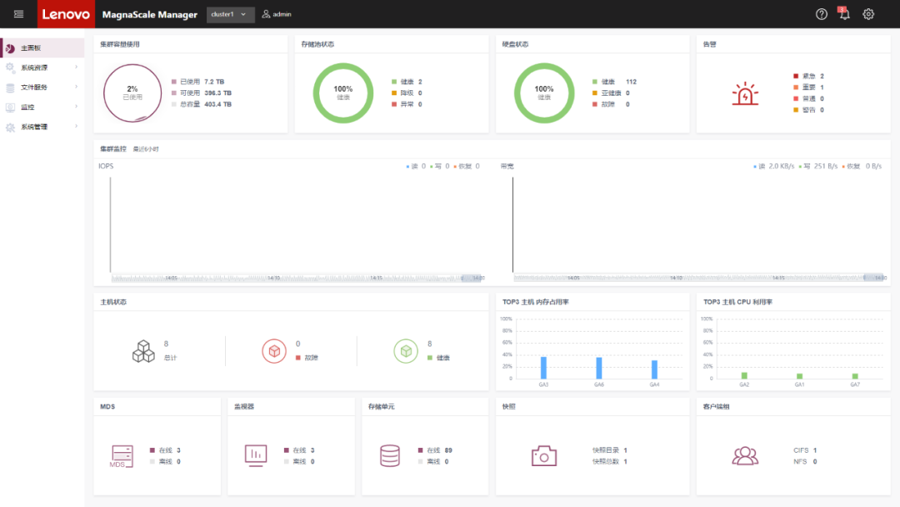Select 系统资源 in the sidebar
This screenshot has height=507, width=900.
coord(42,68)
